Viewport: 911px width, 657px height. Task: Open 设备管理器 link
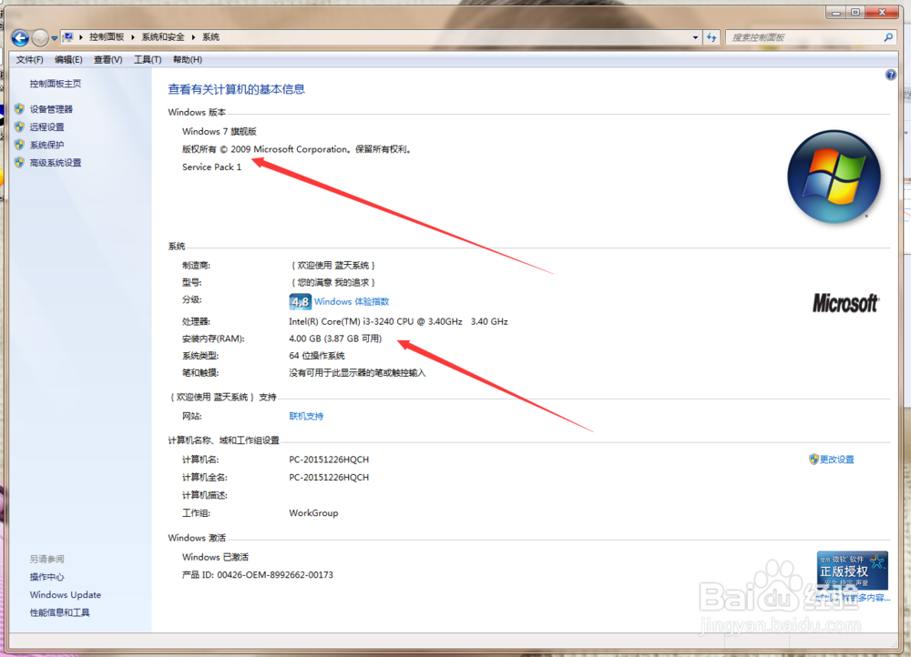tap(51, 109)
